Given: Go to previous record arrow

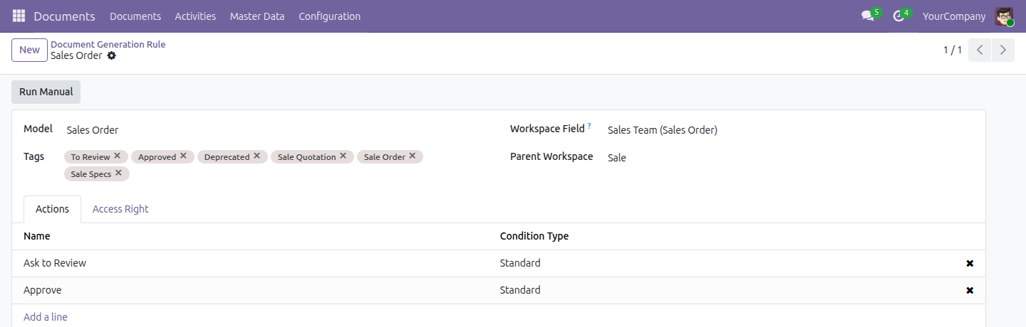Looking at the screenshot, I should point(980,50).
